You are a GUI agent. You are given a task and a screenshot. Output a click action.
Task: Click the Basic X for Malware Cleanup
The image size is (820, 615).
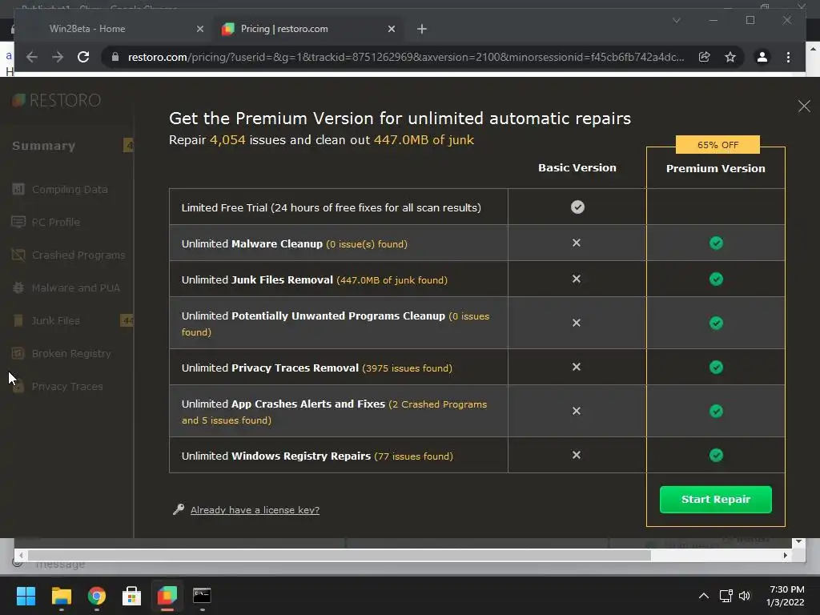577,243
